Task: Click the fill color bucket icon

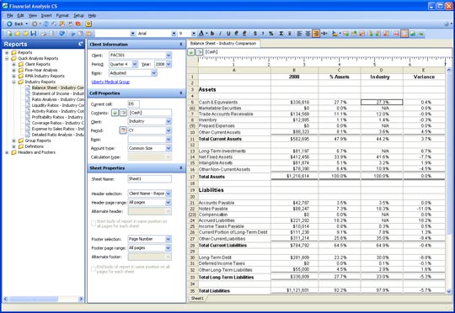Action: 335,34
